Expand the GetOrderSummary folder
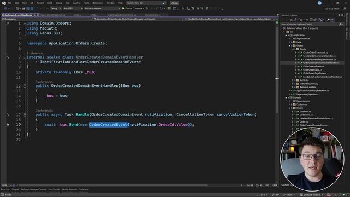This screenshot has width=350, height=197. coord(293,84)
